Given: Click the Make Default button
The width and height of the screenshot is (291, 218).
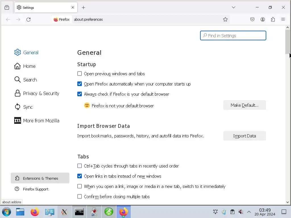Looking at the screenshot, I should (x=244, y=105).
